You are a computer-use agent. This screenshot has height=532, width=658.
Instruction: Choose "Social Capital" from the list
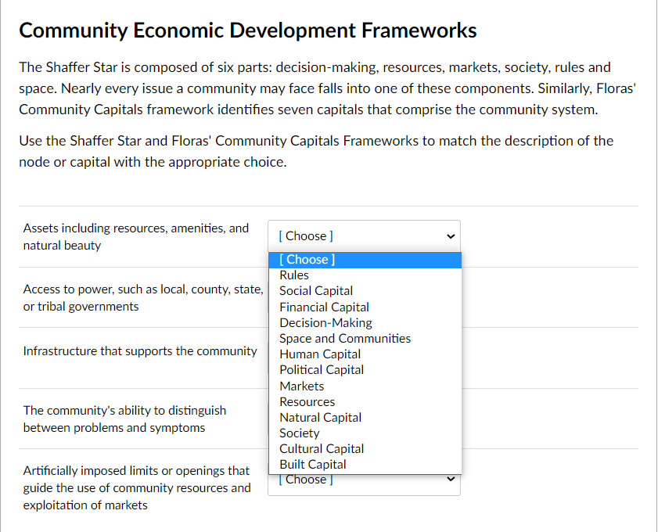[x=316, y=290]
